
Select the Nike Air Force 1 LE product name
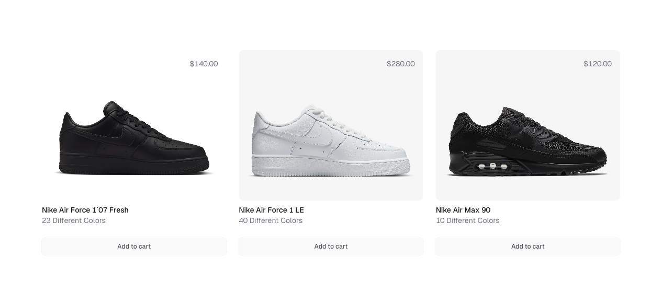click(x=272, y=210)
